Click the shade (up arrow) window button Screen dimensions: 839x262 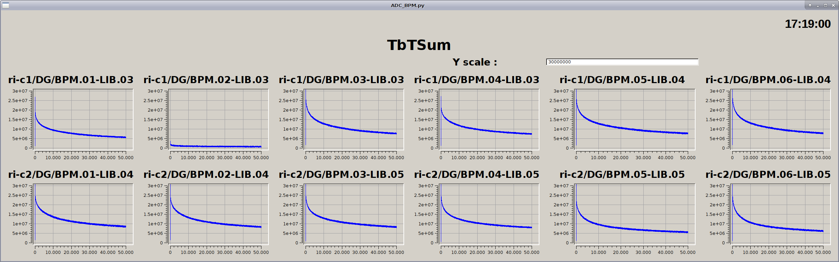point(810,5)
